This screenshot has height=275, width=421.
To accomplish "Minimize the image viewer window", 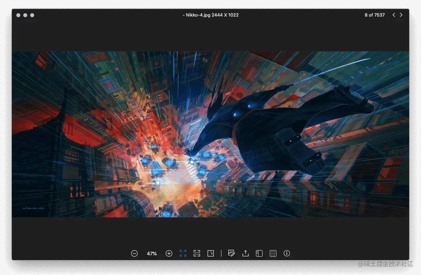I will [x=25, y=15].
